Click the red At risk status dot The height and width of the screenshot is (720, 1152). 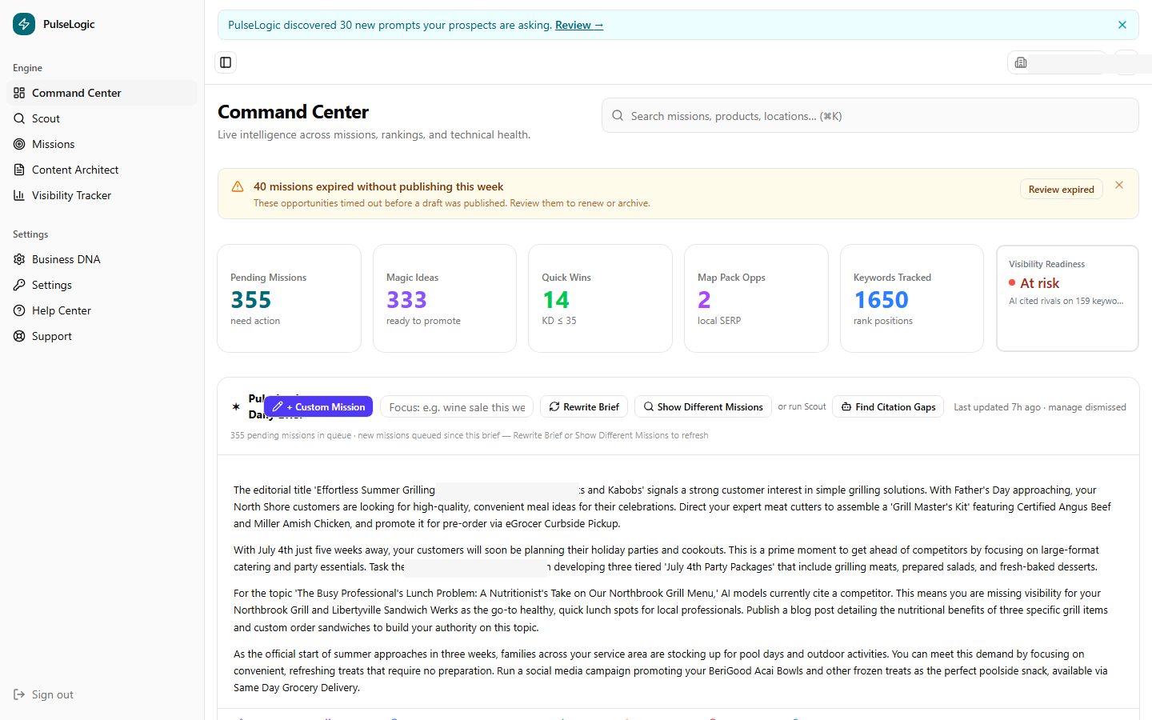(x=1012, y=282)
